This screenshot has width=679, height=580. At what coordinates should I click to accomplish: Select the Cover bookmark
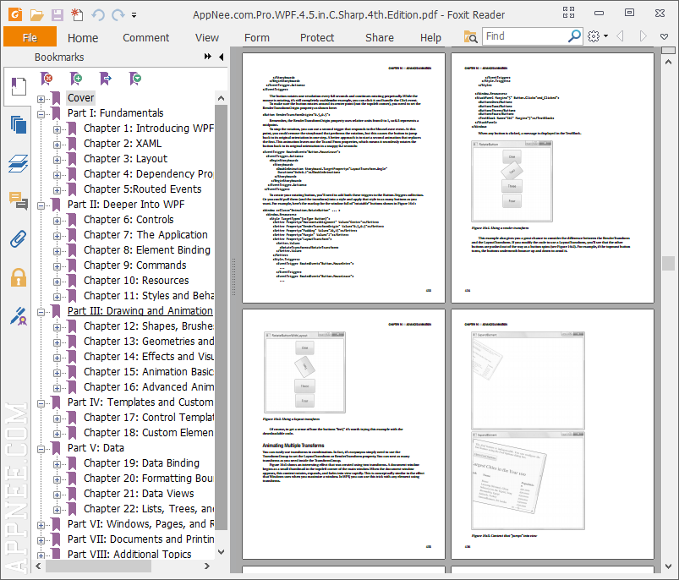pyautogui.click(x=81, y=98)
